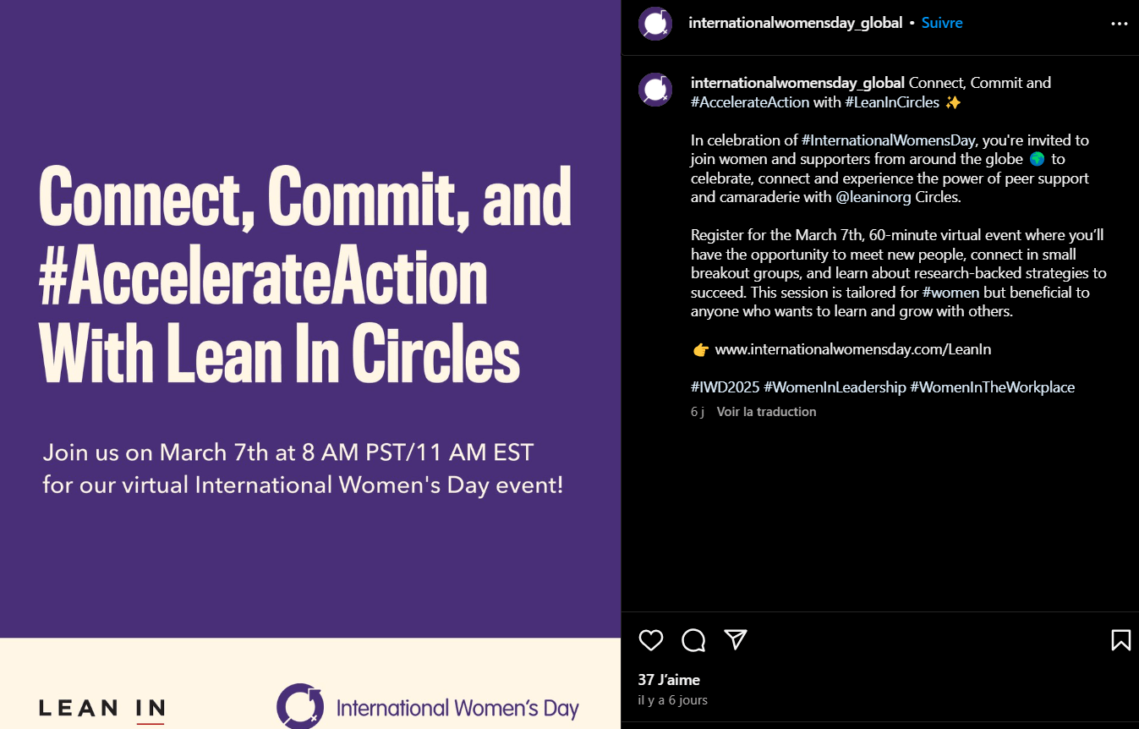View the 37 J'aime likes list

click(669, 680)
